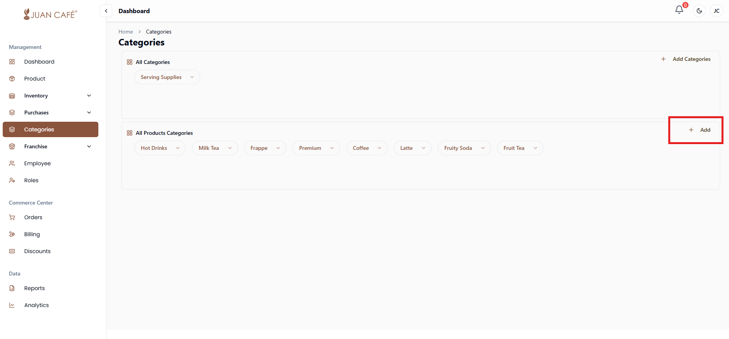This screenshot has width=729, height=339.
Task: Click the Add Categories button
Action: click(686, 59)
